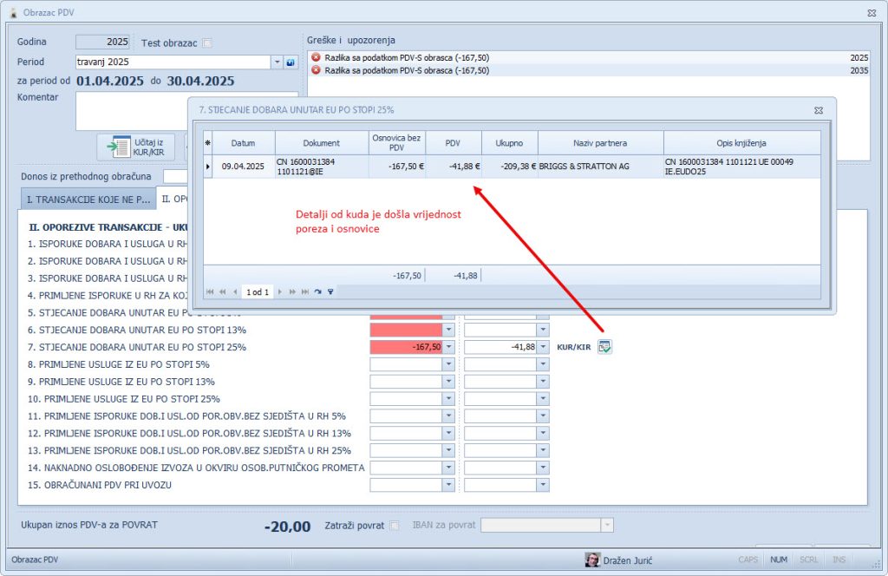Click Dražen Jurić user avatar in status bar
This screenshot has height=576, width=888.
(x=592, y=560)
